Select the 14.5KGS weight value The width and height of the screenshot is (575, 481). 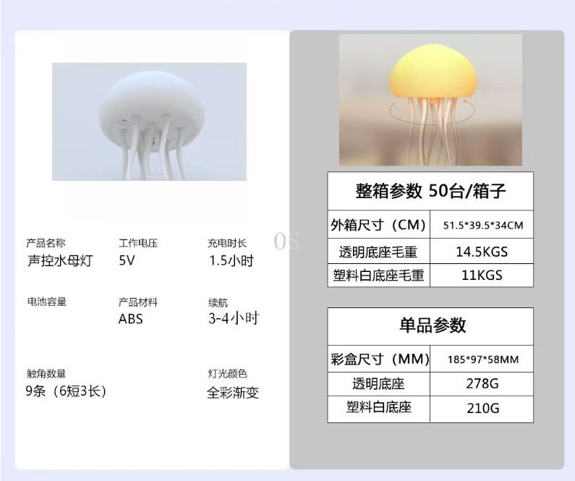pos(482,252)
